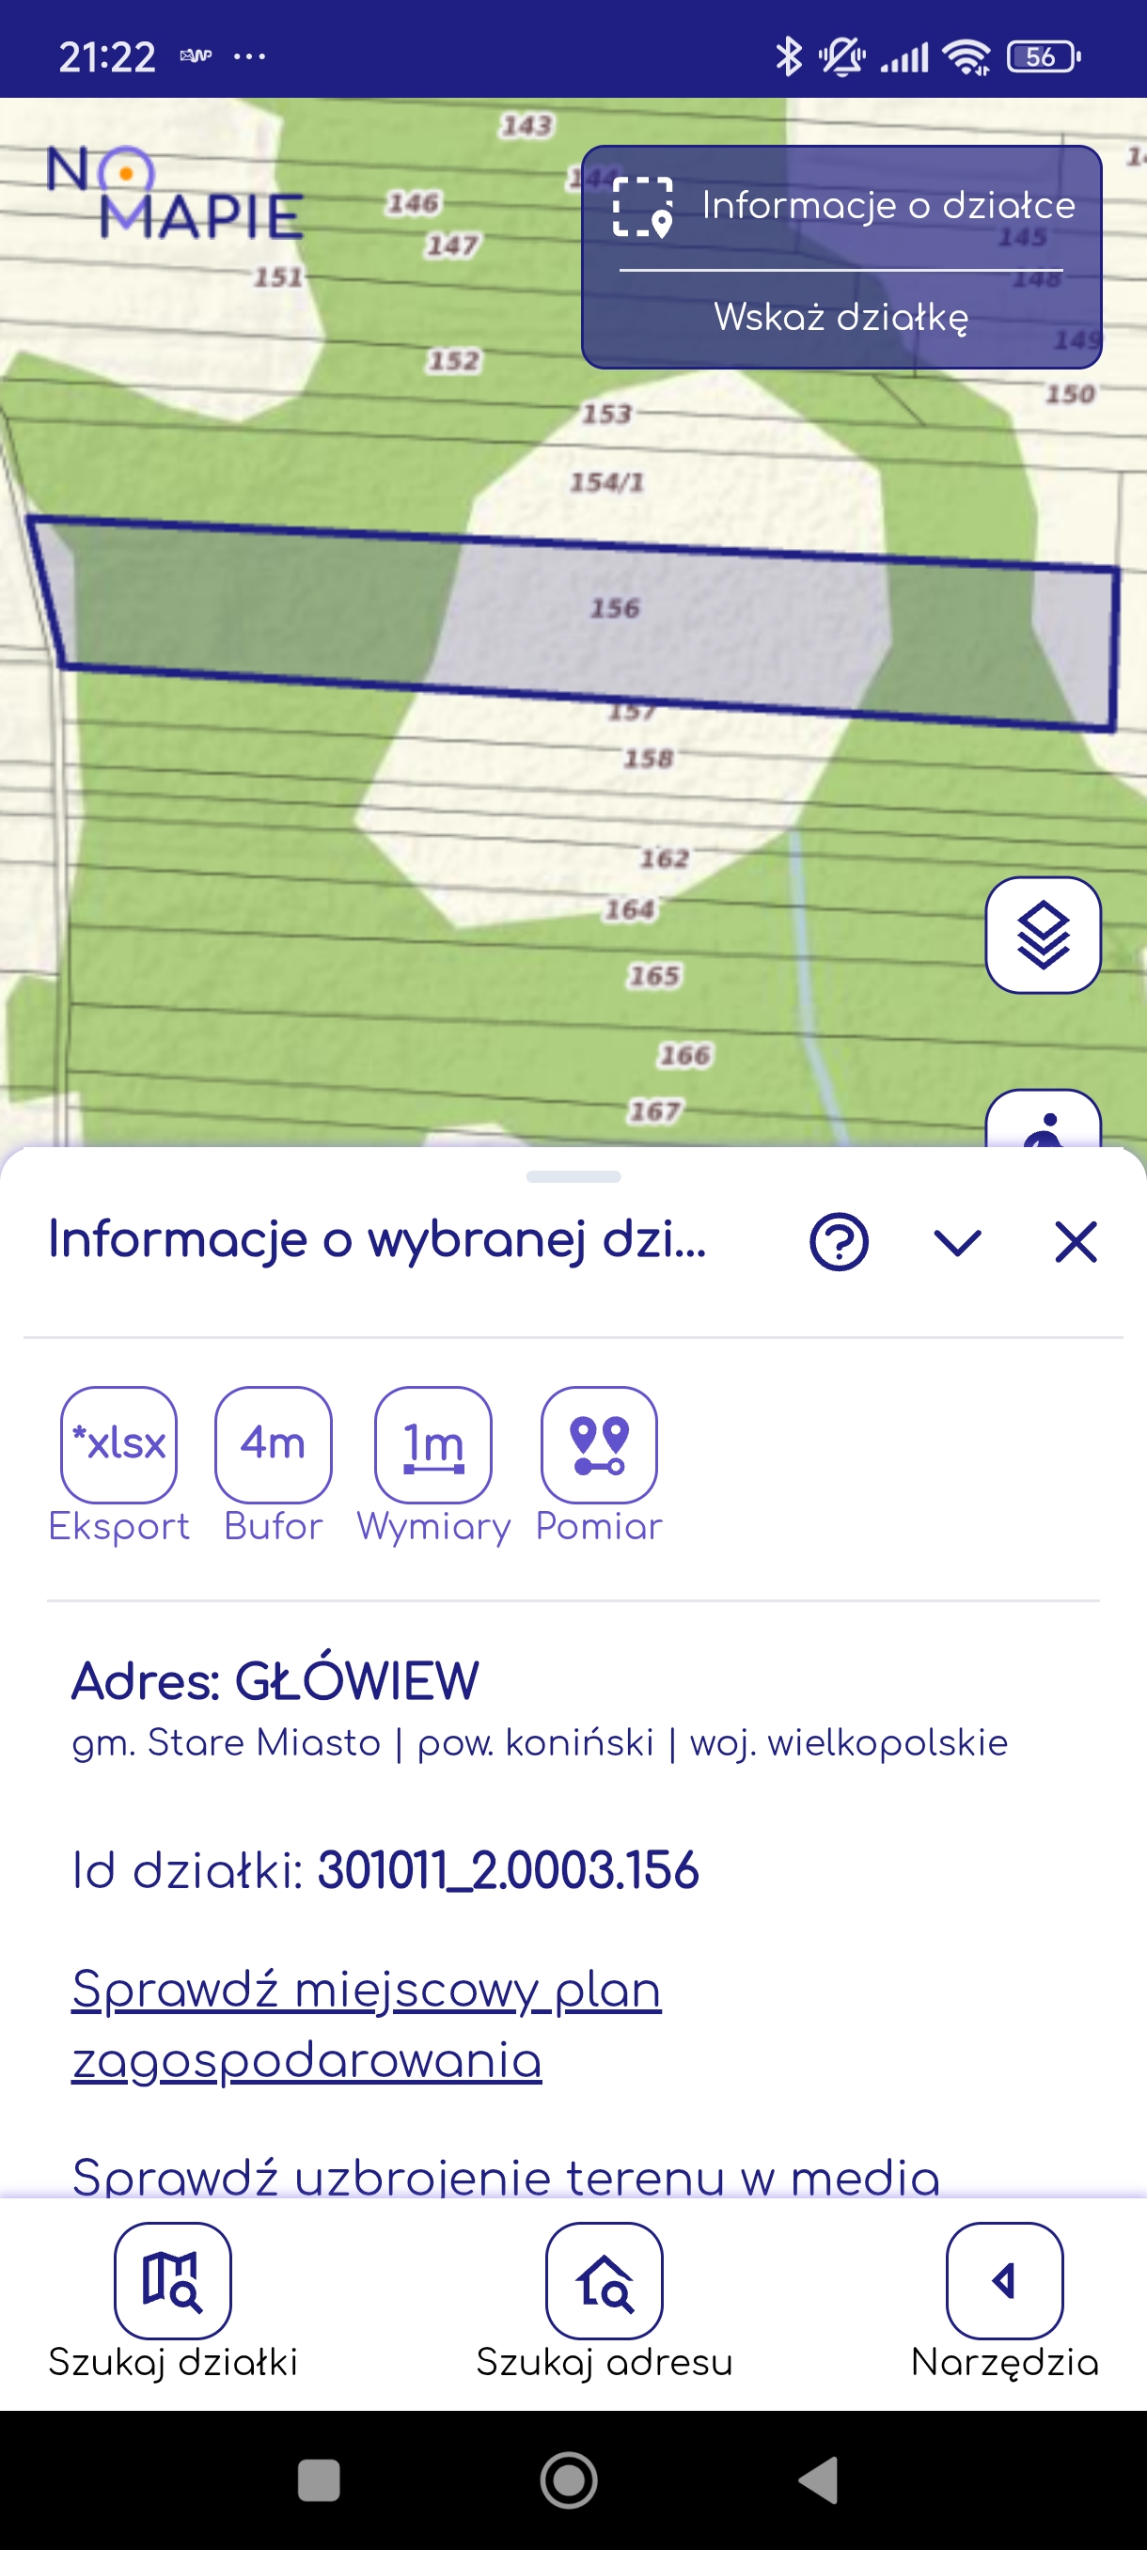Open the map layers button

(x=1043, y=935)
